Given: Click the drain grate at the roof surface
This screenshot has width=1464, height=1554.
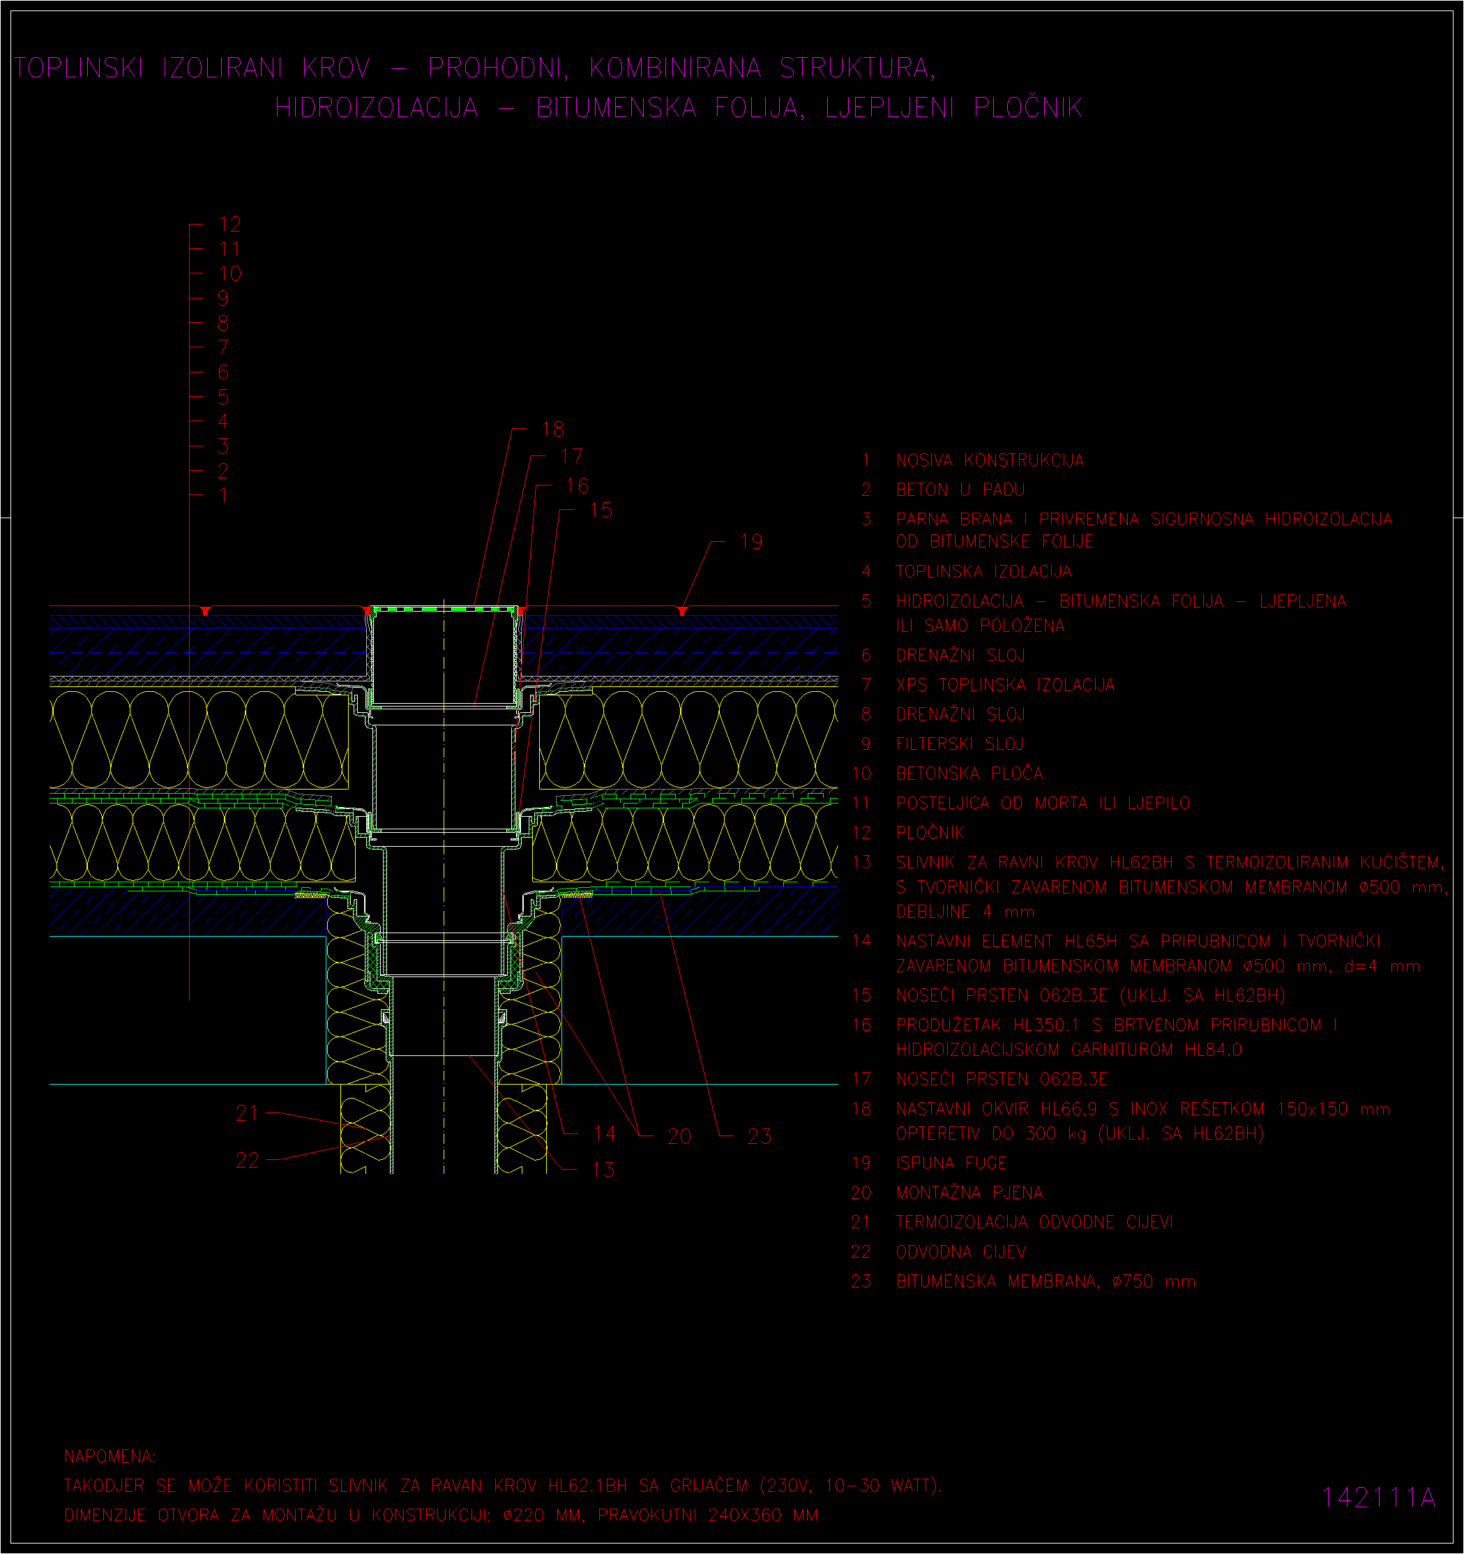Looking at the screenshot, I should 443,609.
